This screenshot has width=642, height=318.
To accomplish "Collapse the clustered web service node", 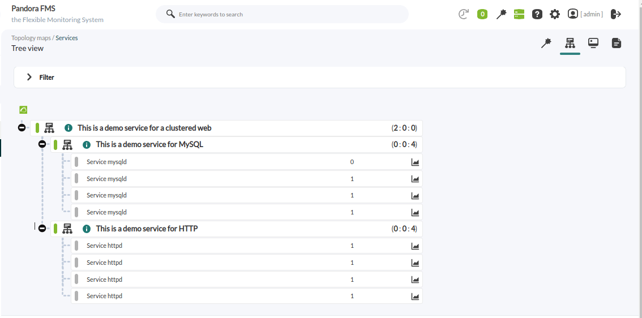I will point(22,128).
